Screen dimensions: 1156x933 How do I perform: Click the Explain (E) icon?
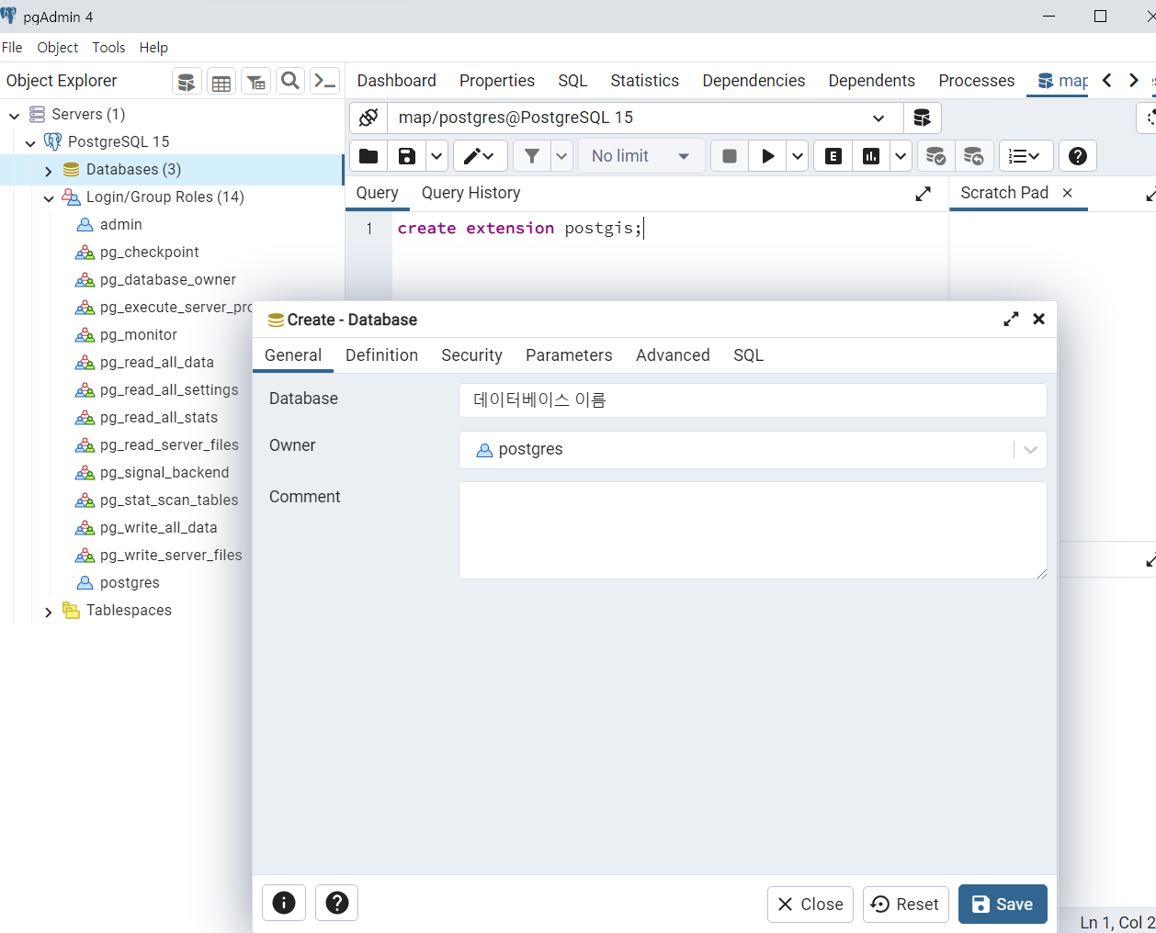pyautogui.click(x=833, y=156)
